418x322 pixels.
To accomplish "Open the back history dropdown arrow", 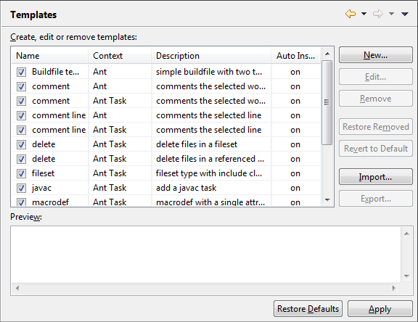I will tap(364, 14).
